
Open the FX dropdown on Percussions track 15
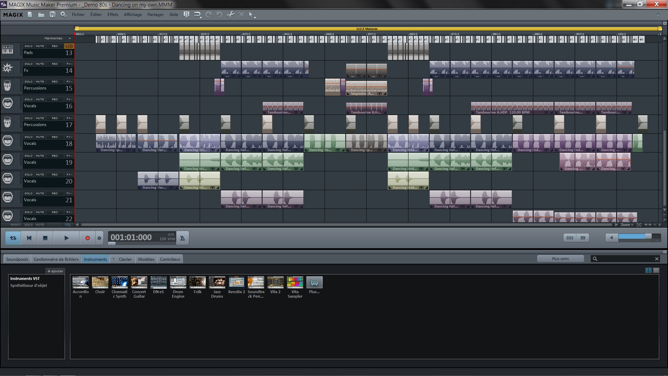click(69, 81)
